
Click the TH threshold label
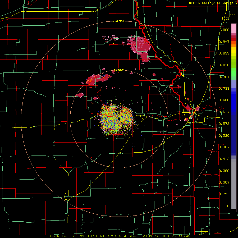tap(227, 206)
